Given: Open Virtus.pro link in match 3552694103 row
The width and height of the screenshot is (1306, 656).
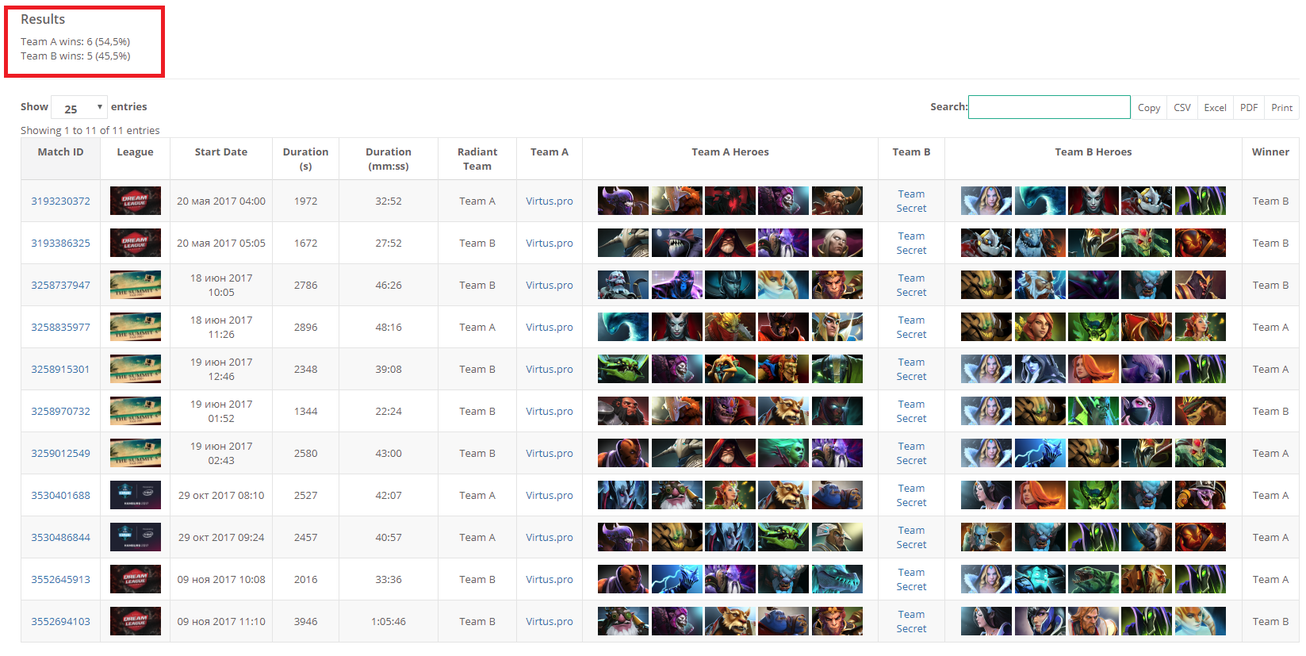Looking at the screenshot, I should [550, 621].
